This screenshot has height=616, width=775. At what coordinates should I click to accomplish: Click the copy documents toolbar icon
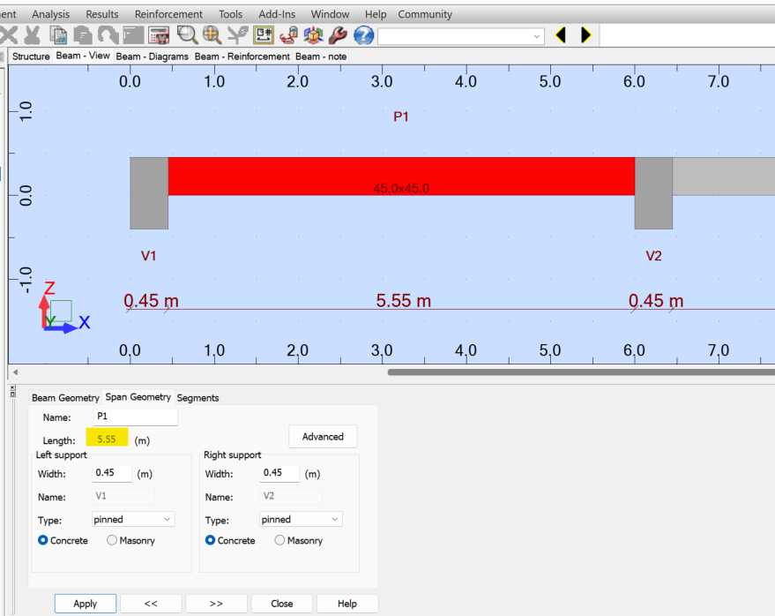[58, 35]
